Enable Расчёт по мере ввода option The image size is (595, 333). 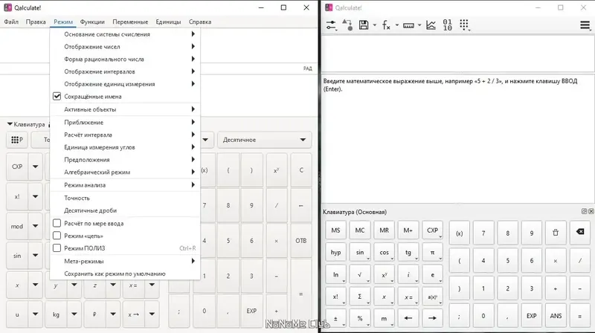pos(57,223)
